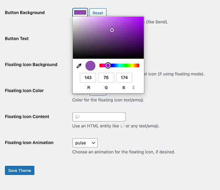Image resolution: width=220 pixels, height=190 pixels.
Task: Toggle color format with the up-down arrows
Action: [x=133, y=88]
